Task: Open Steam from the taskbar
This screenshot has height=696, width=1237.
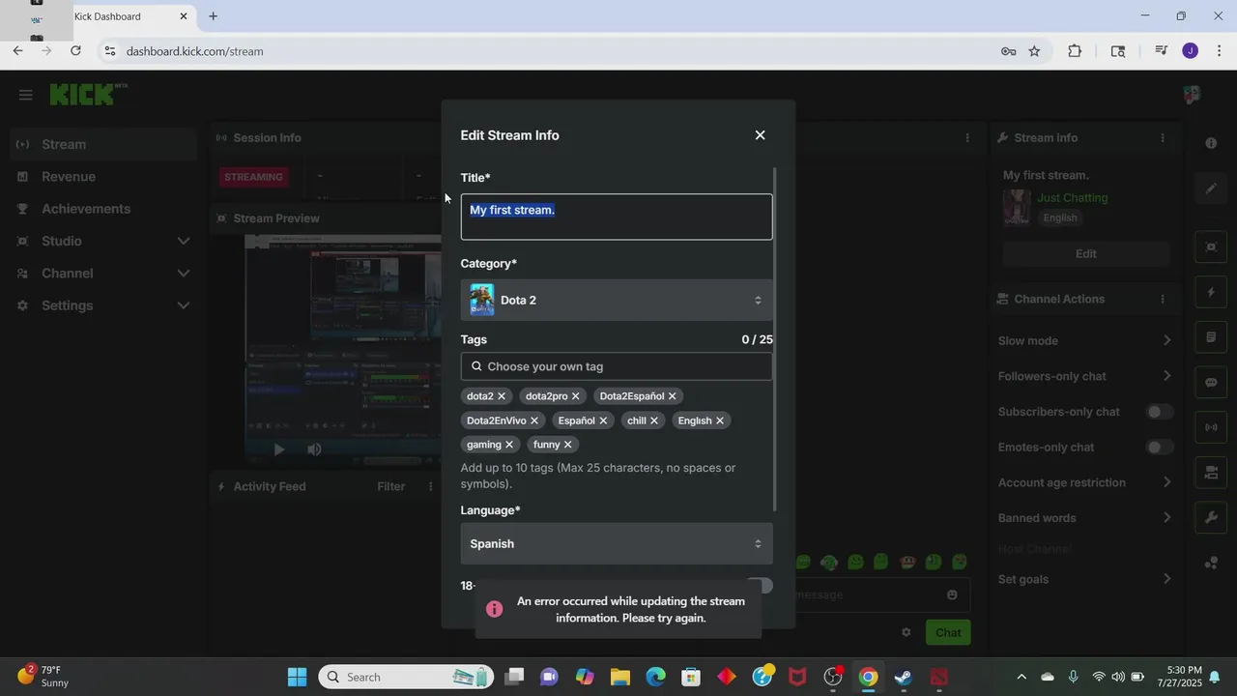Action: click(904, 677)
